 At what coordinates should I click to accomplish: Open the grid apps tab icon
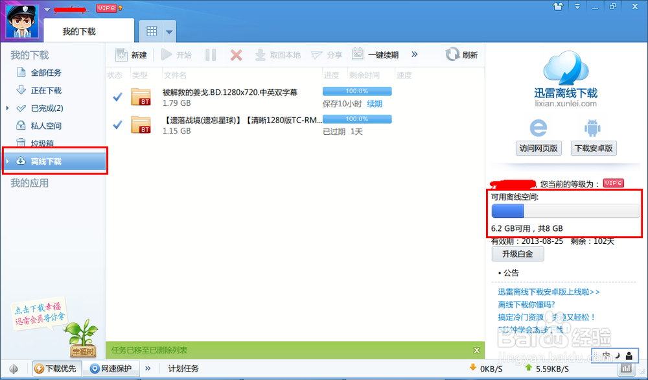click(152, 31)
